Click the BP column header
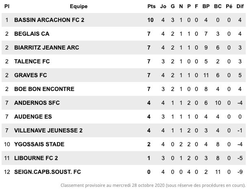 pos(206,6)
